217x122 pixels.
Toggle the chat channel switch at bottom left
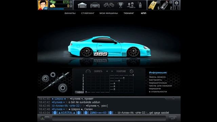pos(45,118)
